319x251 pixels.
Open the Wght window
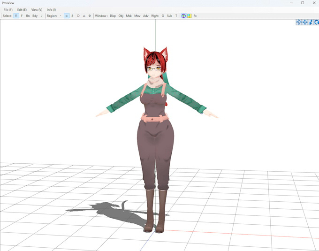click(x=155, y=16)
